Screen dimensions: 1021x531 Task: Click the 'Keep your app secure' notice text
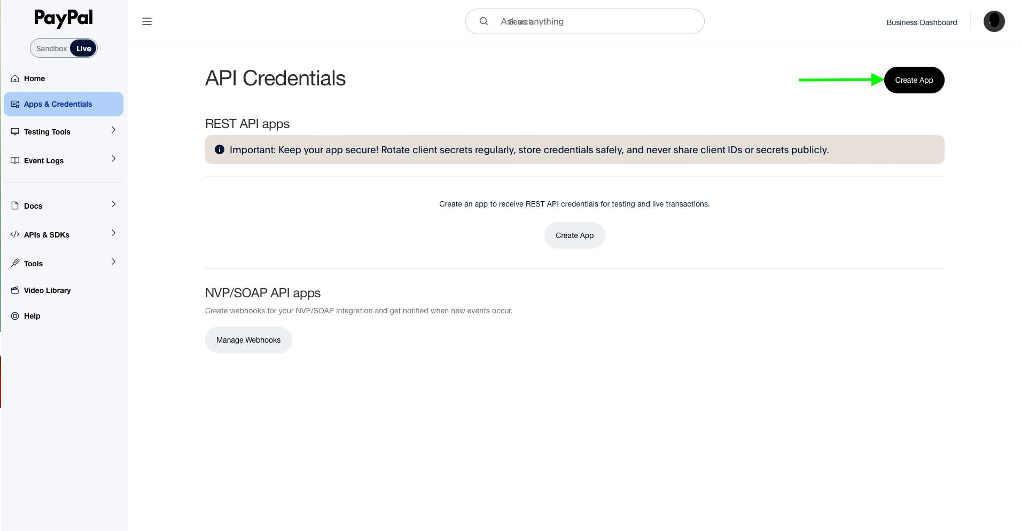(529, 150)
